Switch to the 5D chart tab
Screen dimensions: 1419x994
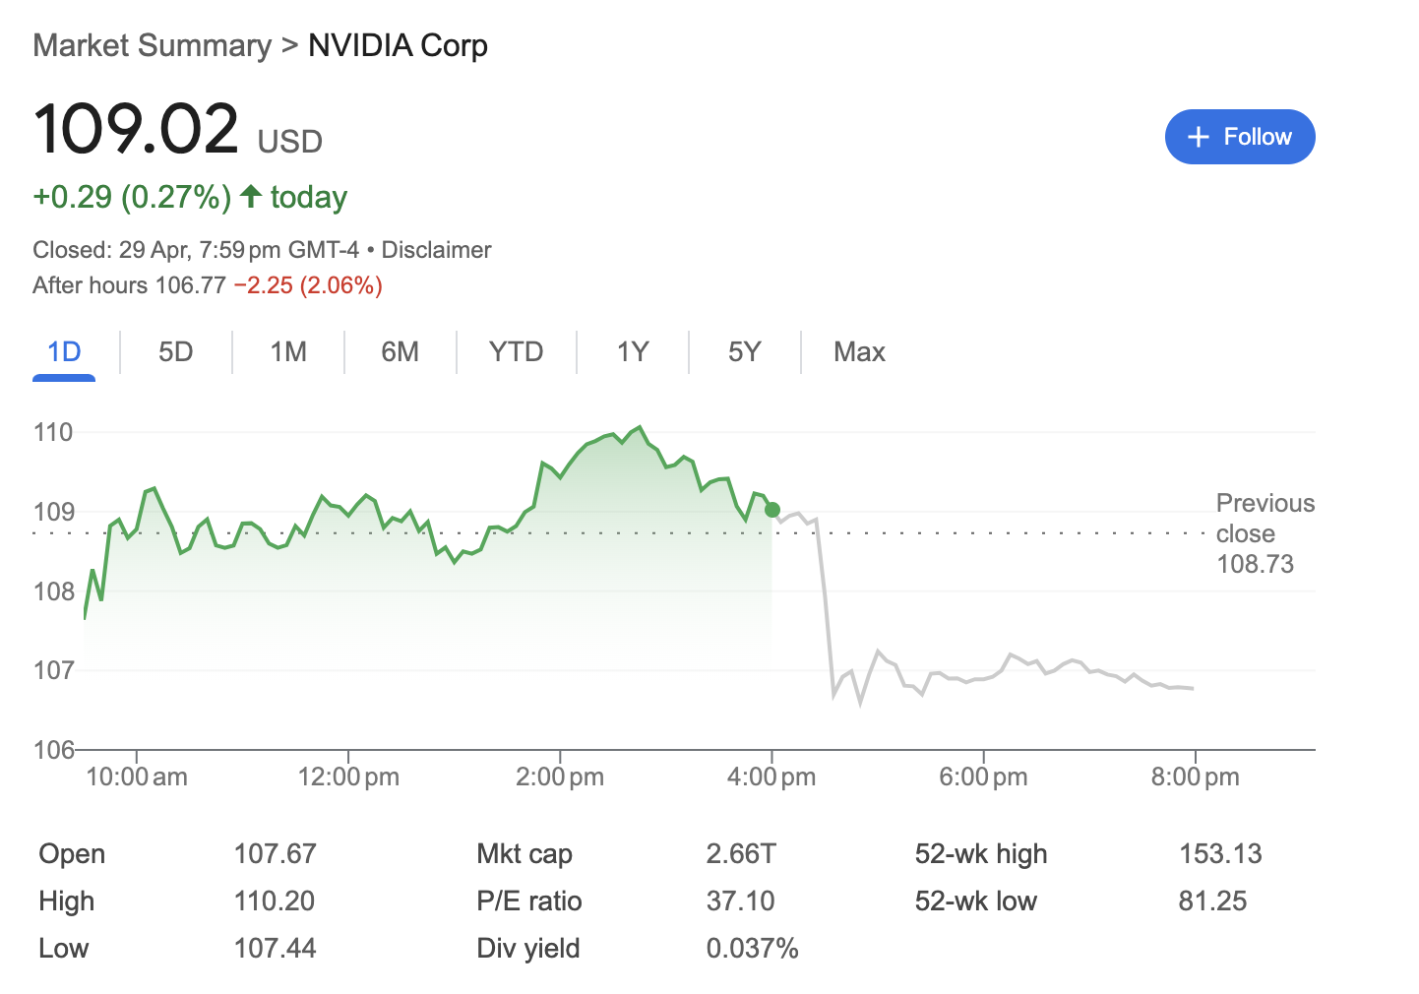click(x=176, y=352)
